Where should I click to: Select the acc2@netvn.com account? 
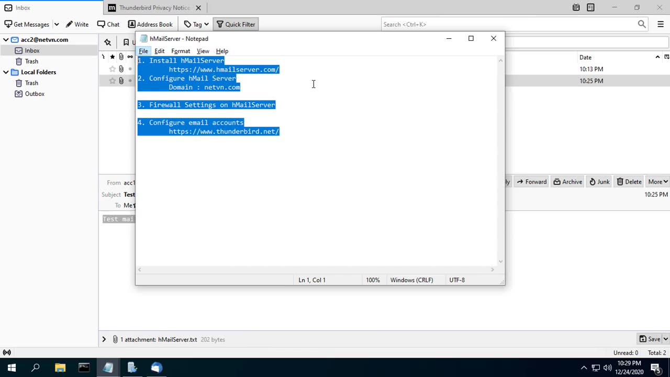point(44,40)
